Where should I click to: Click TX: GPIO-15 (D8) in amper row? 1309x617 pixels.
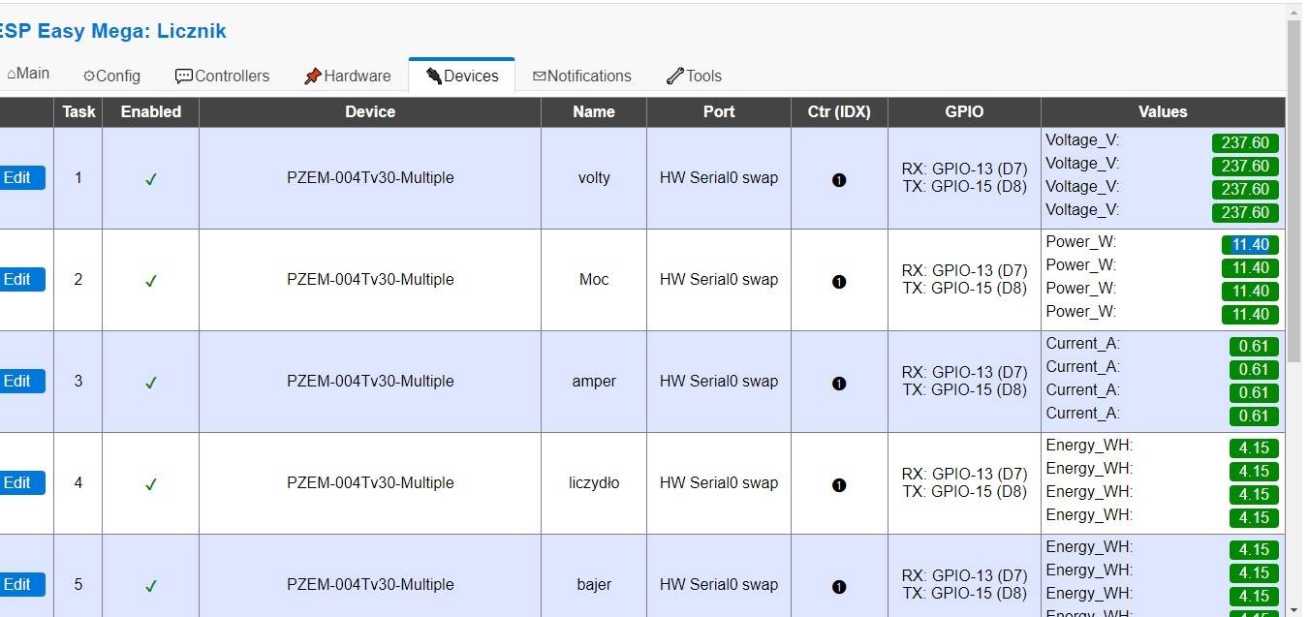point(964,390)
